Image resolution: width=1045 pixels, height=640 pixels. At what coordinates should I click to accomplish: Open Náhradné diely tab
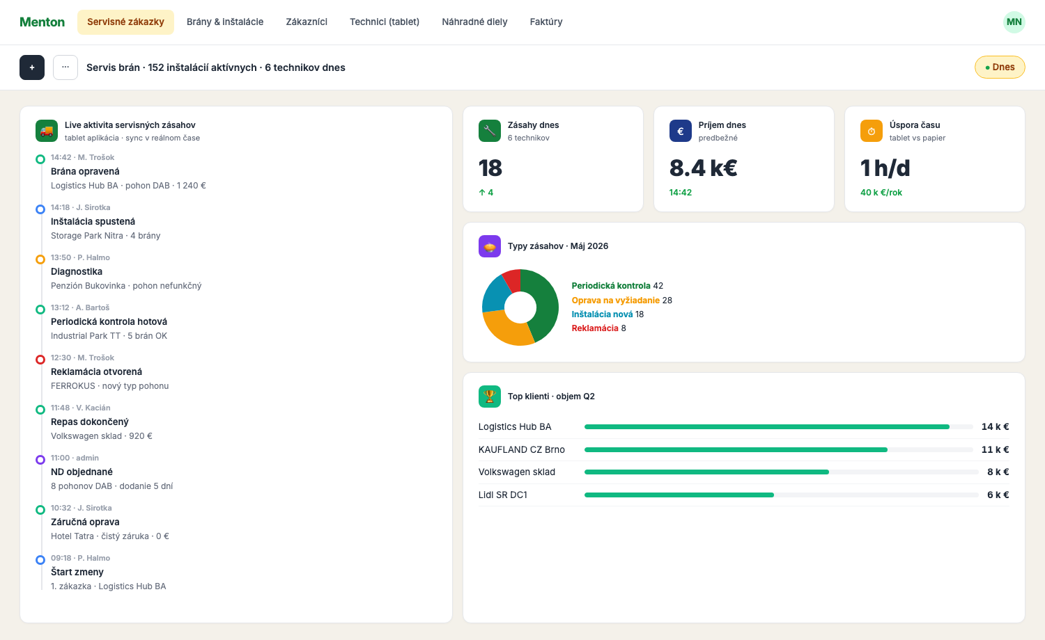474,22
